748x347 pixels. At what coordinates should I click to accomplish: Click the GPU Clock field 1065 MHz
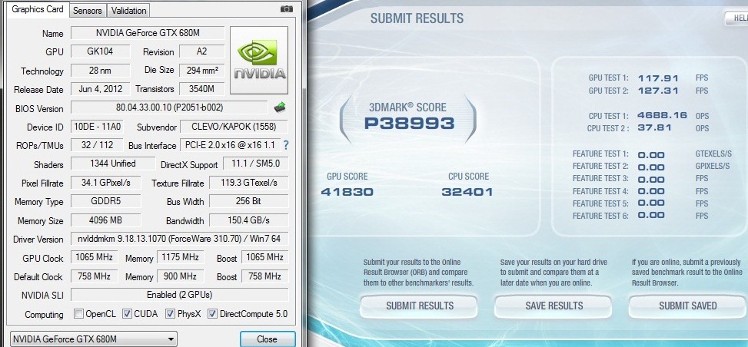pyautogui.click(x=94, y=257)
